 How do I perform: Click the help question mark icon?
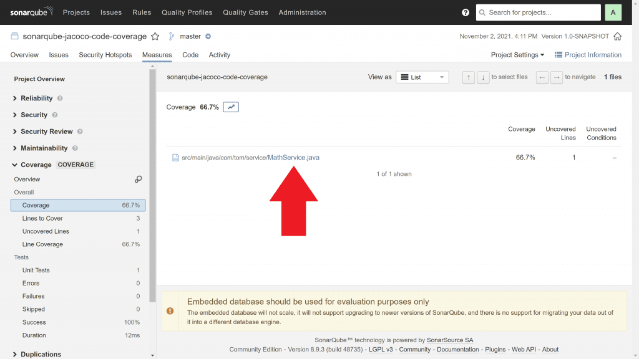466,12
